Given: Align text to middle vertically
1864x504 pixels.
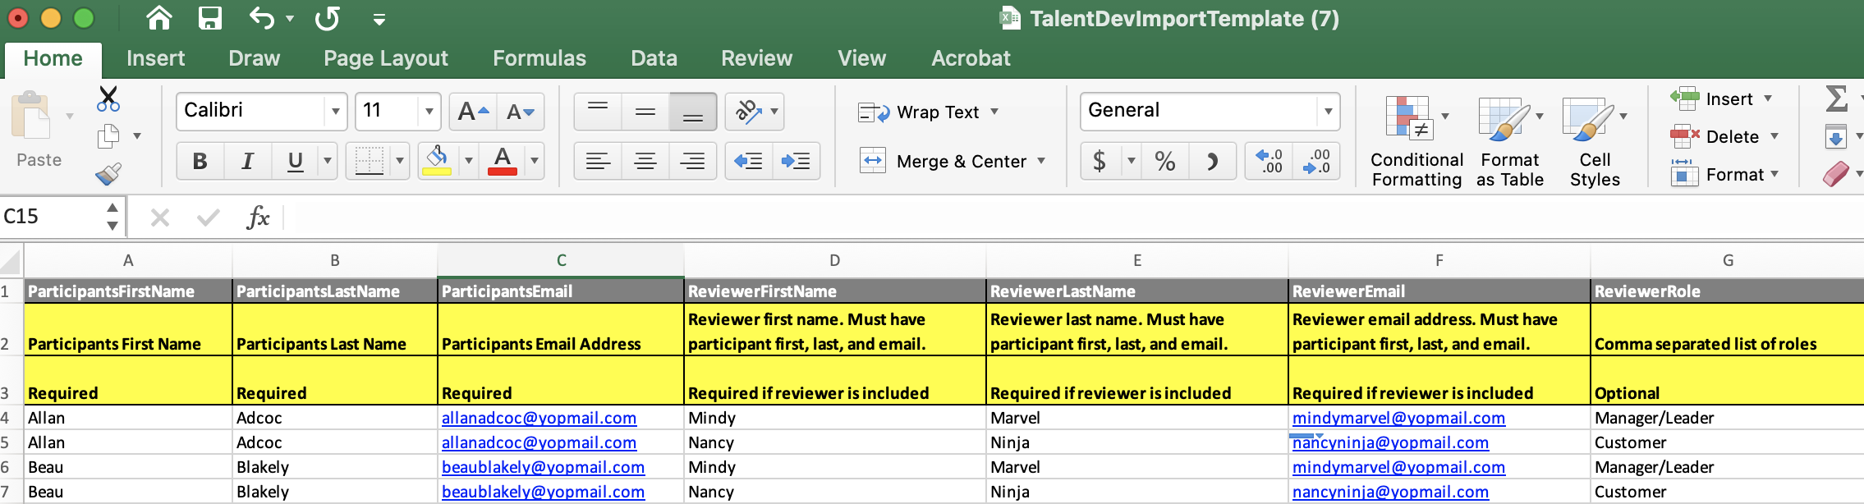Looking at the screenshot, I should 645,111.
